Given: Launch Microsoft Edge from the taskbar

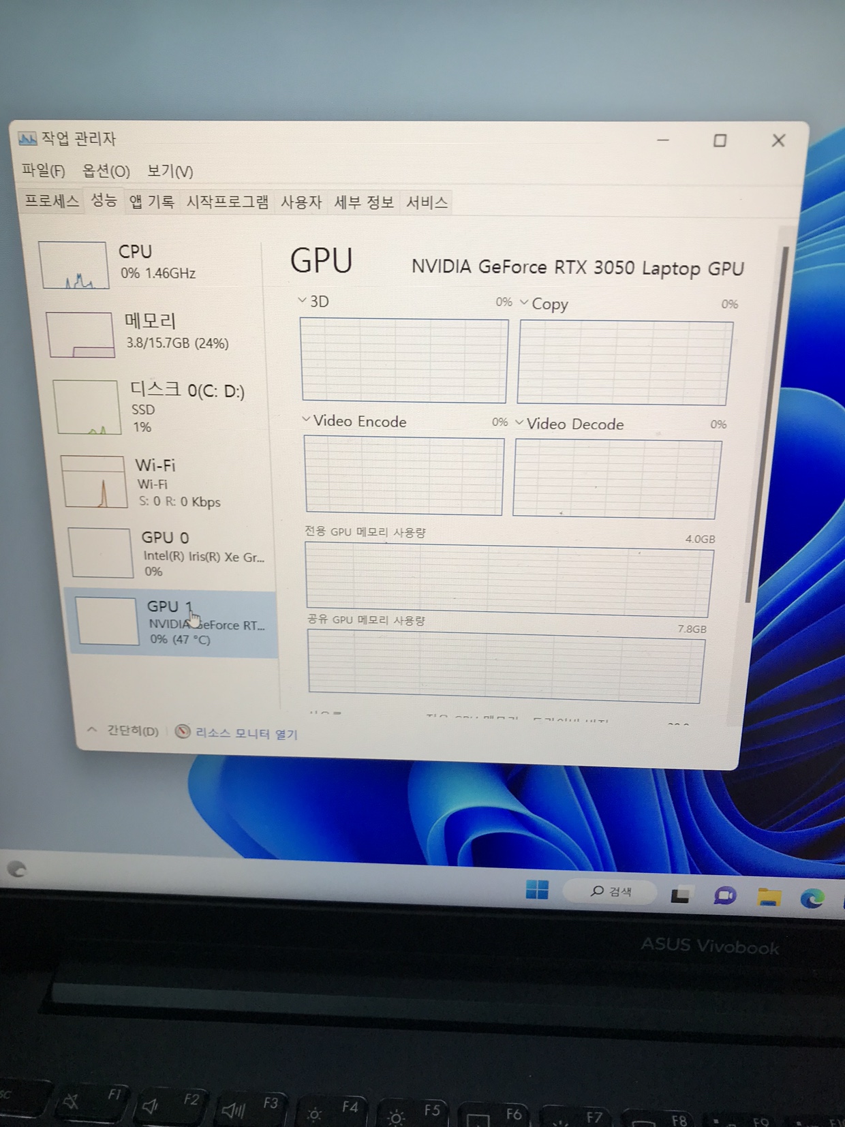Looking at the screenshot, I should pos(812,899).
